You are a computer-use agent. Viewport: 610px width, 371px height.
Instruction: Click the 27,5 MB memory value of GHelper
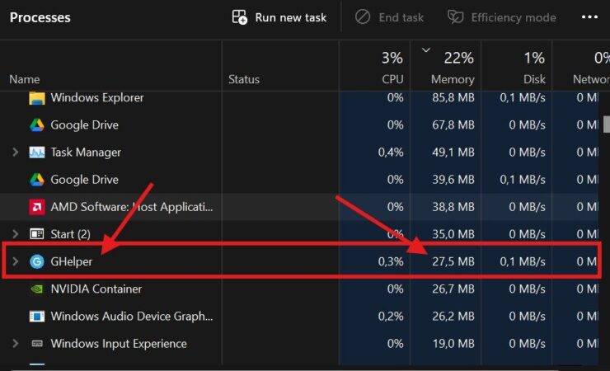pyautogui.click(x=453, y=261)
